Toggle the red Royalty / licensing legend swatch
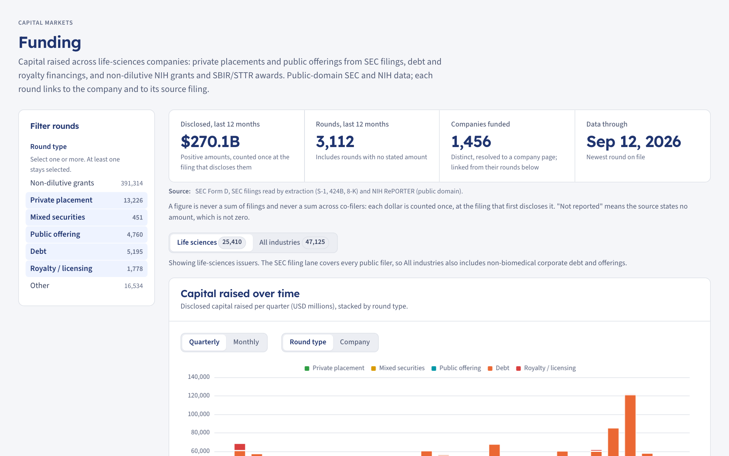Viewport: 729px width, 456px height. click(519, 369)
